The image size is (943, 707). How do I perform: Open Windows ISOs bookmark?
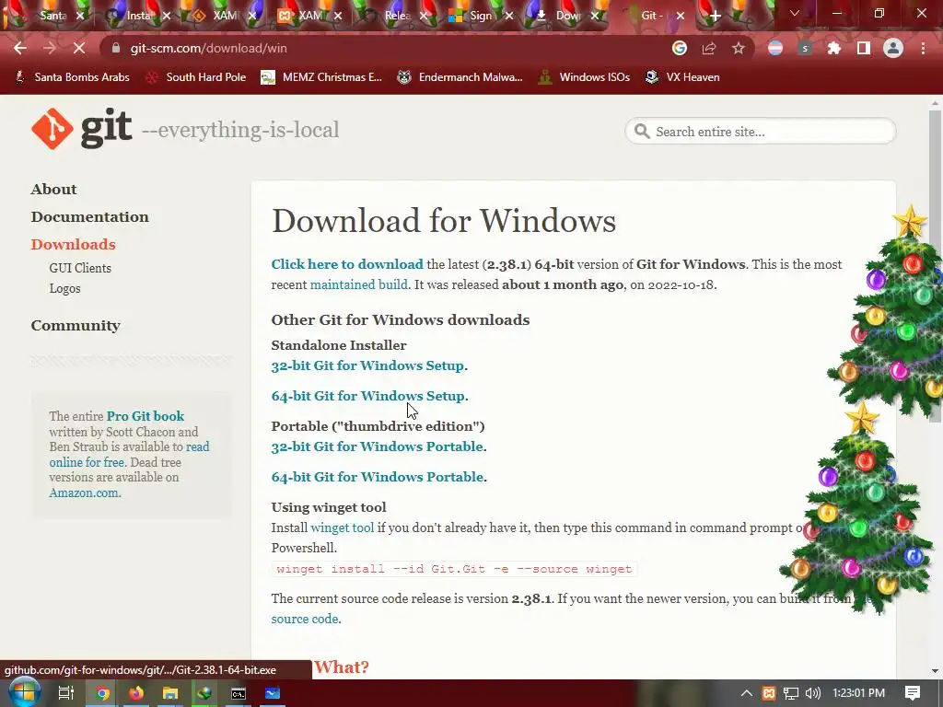[583, 77]
